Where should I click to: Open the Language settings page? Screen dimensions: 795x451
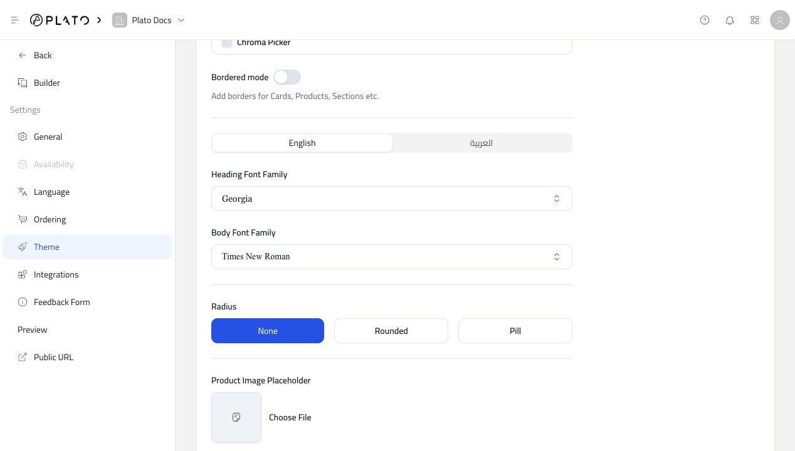(87, 192)
